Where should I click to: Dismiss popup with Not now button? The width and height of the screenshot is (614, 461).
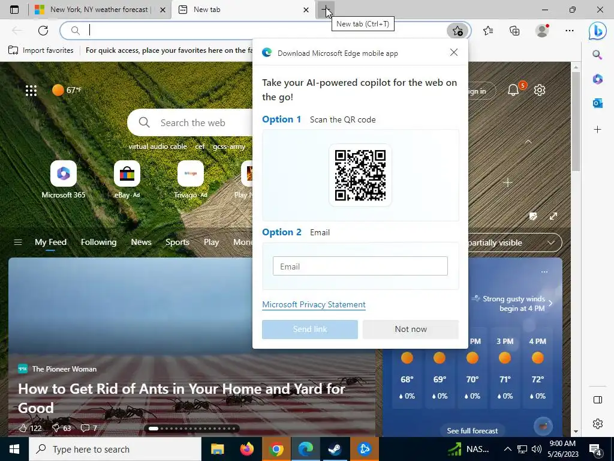coord(411,330)
